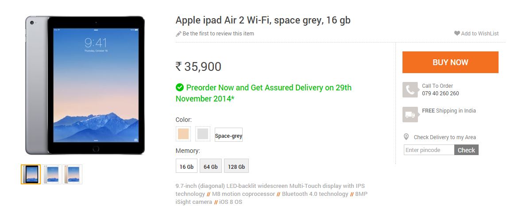Click the Check pincode button

pyautogui.click(x=466, y=150)
